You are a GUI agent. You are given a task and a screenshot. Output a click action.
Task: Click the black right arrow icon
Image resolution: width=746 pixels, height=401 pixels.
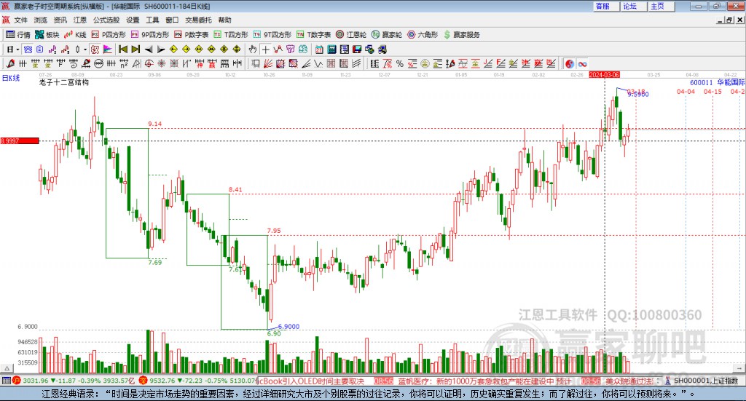161,49
